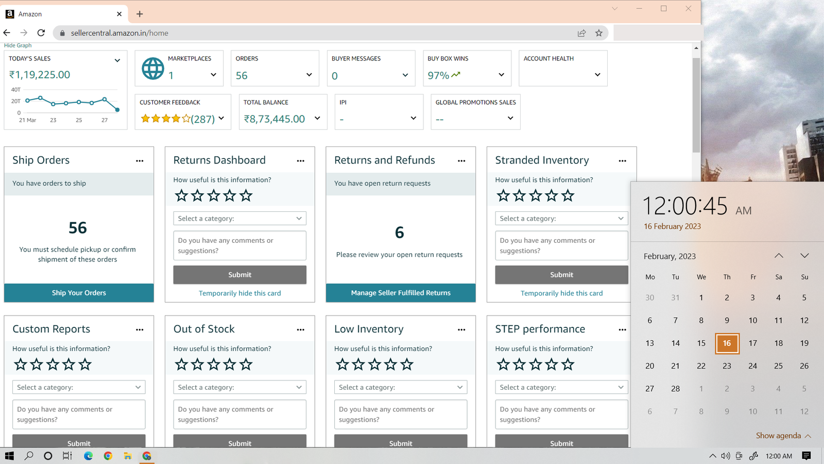This screenshot has width=824, height=464.
Task: Open the Windows Start menu
Action: (x=9, y=456)
